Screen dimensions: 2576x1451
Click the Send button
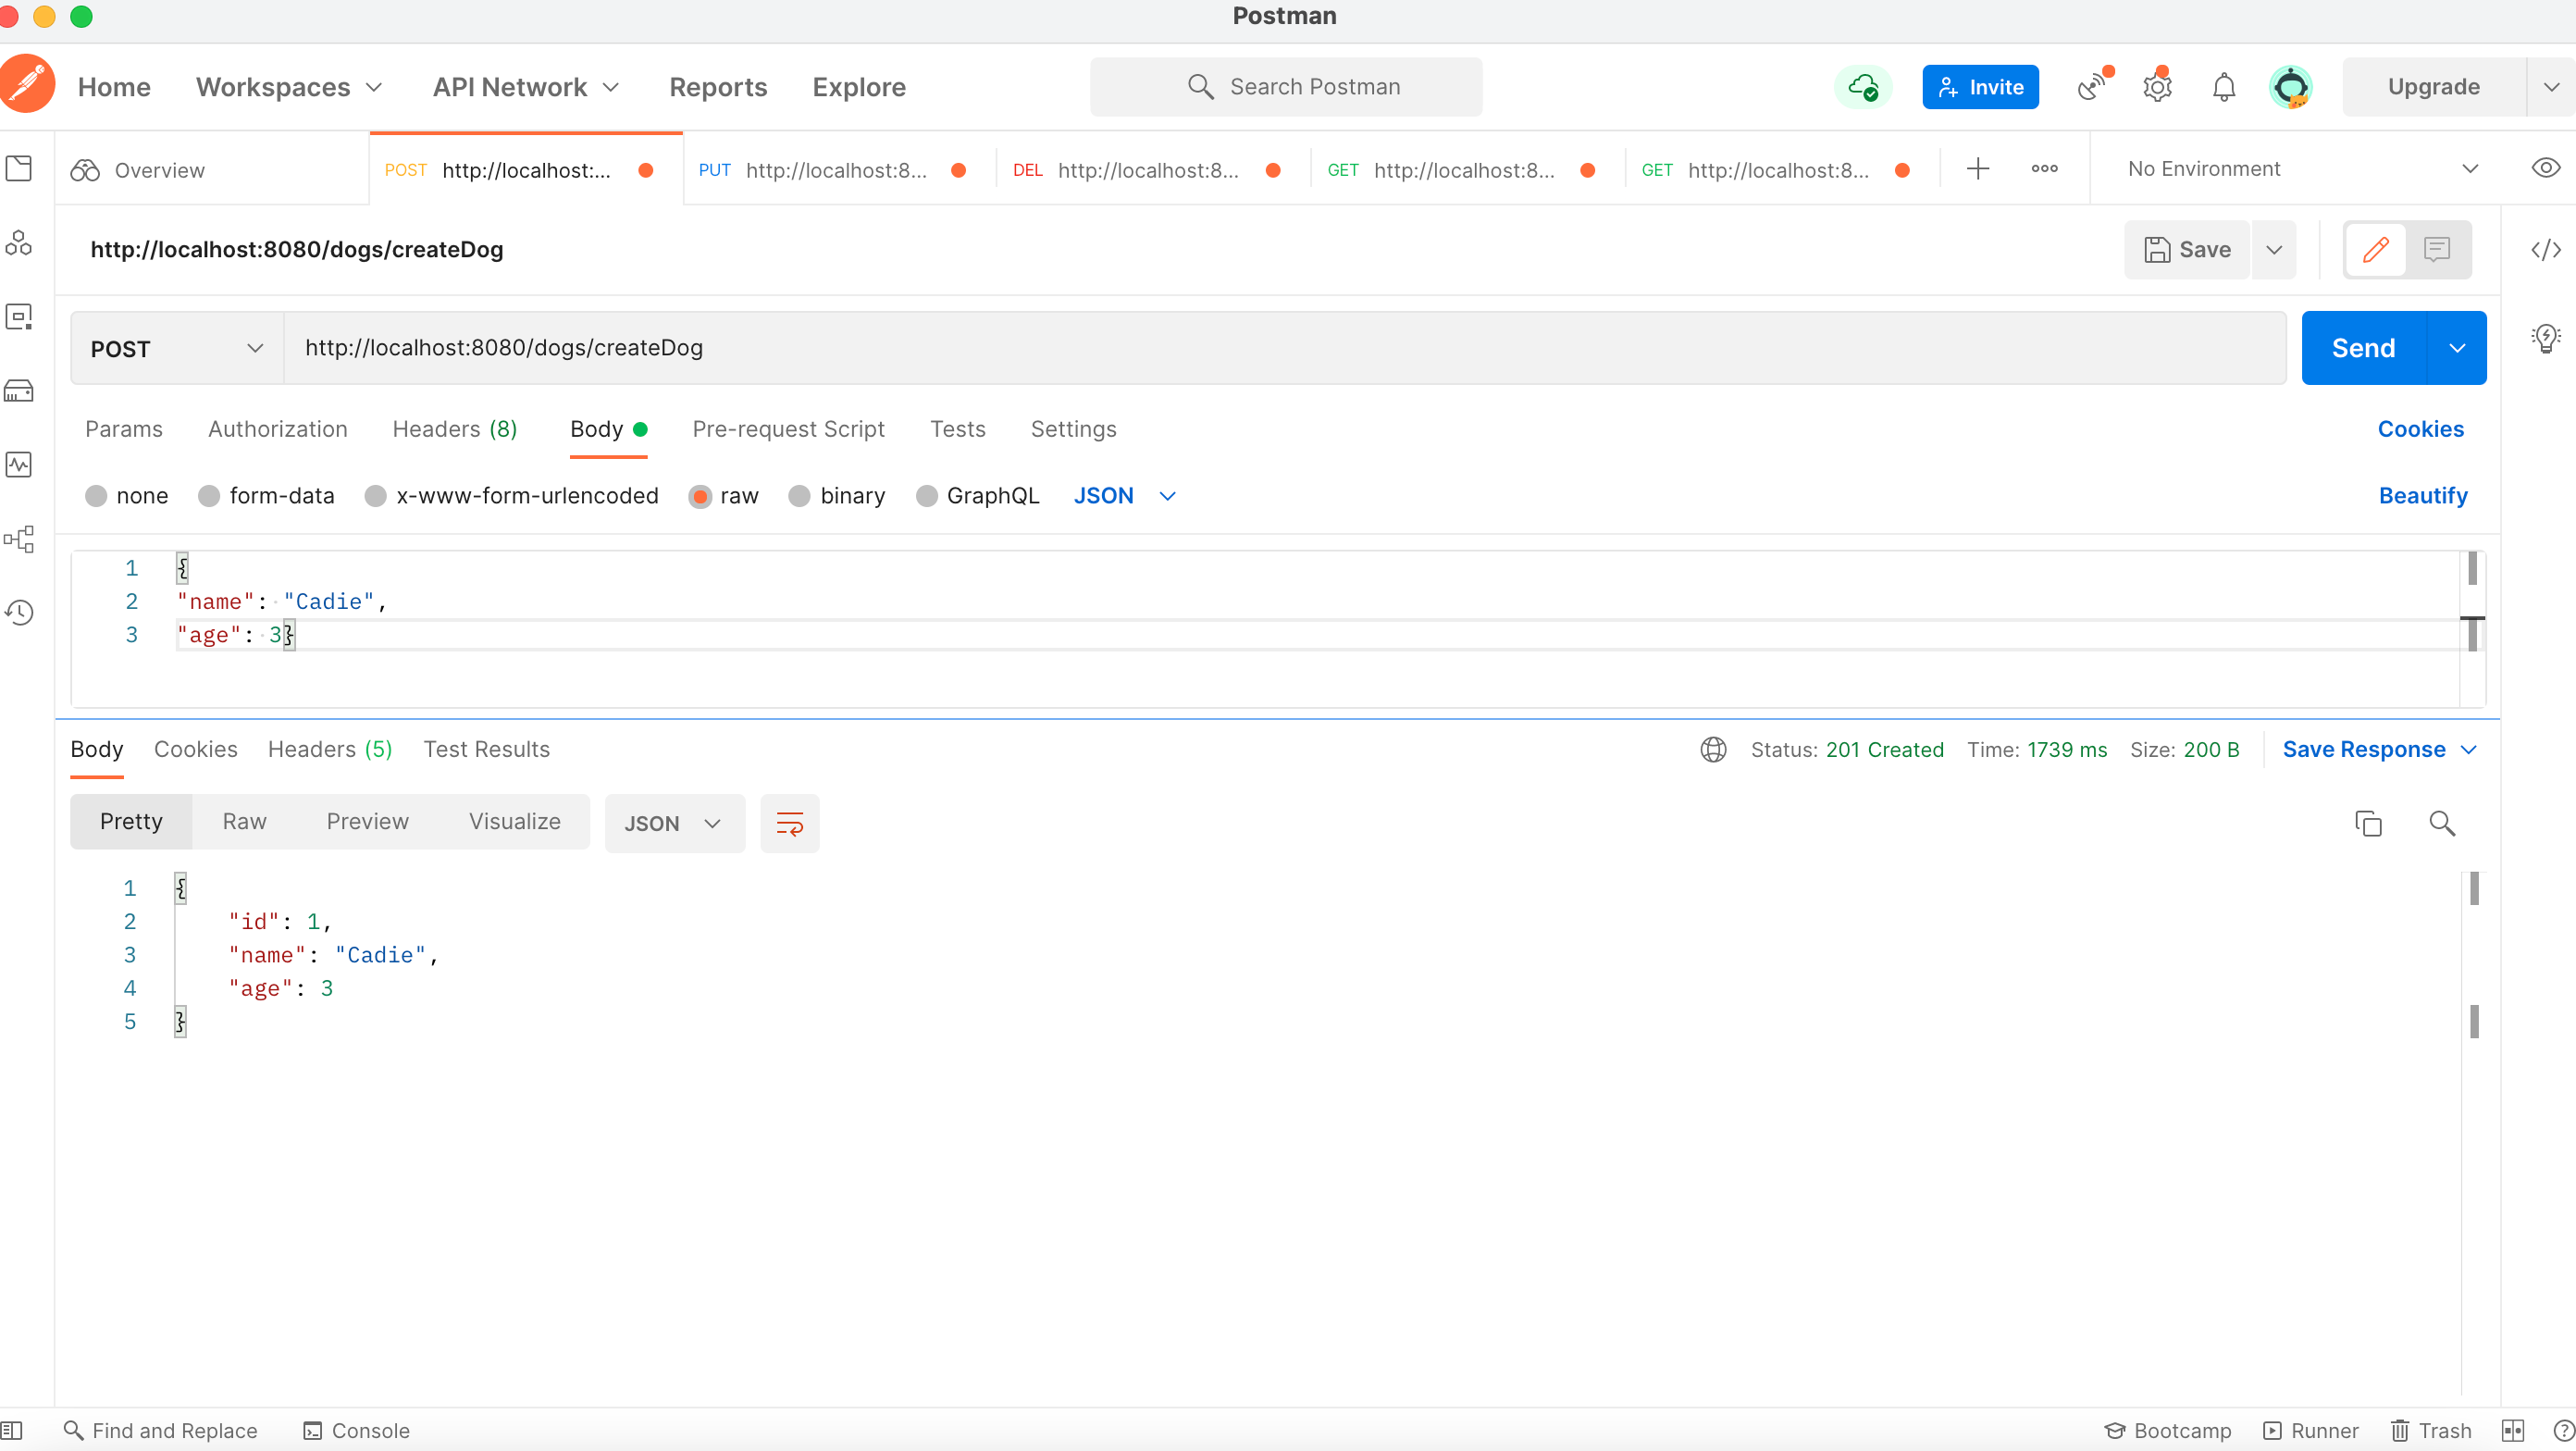(x=2363, y=348)
